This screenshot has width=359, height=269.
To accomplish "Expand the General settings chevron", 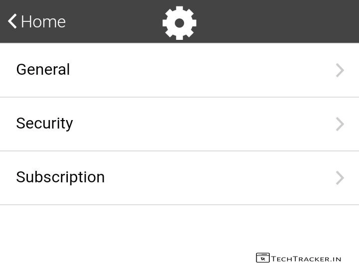I will pos(340,70).
